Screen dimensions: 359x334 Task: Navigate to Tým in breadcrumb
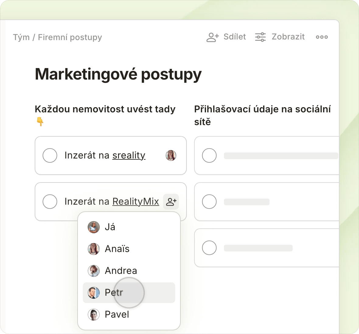click(21, 37)
